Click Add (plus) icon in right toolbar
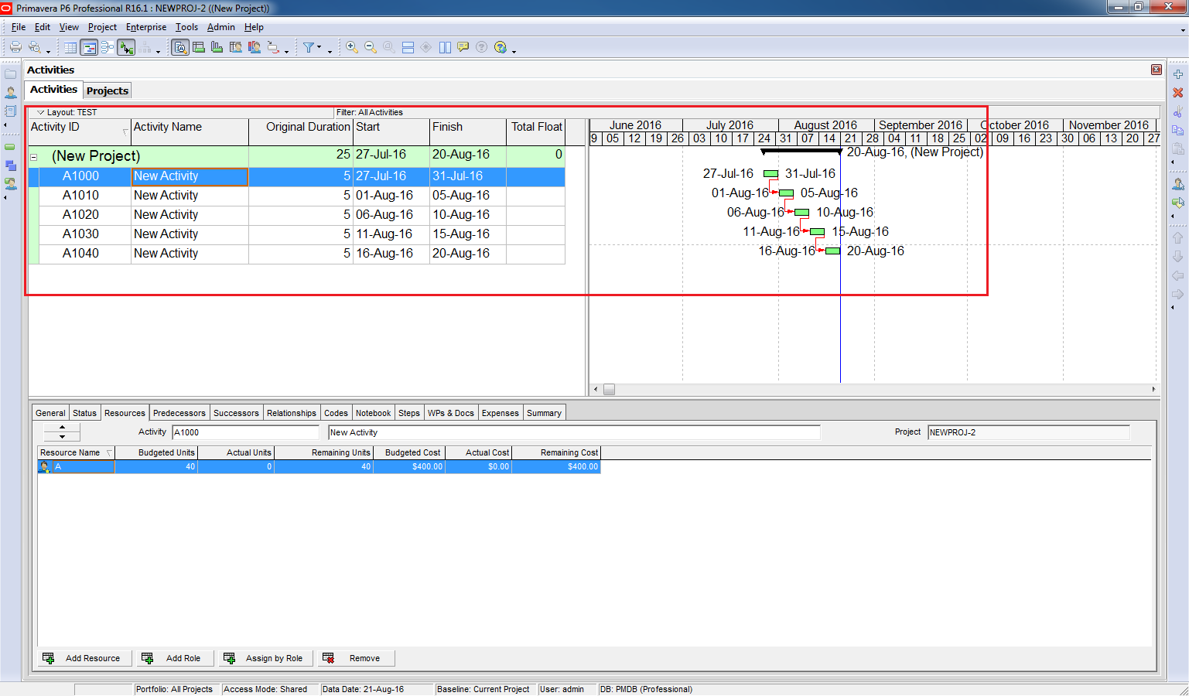Image resolution: width=1189 pixels, height=696 pixels. click(x=1178, y=74)
